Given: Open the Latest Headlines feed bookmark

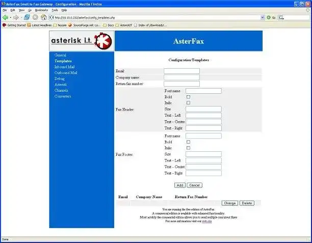Looking at the screenshot, I should point(39,25).
